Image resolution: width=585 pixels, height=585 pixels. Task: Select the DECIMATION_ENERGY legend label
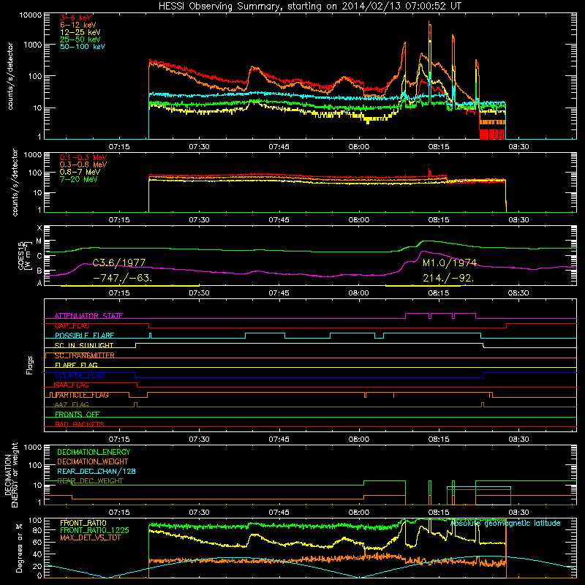94,452
